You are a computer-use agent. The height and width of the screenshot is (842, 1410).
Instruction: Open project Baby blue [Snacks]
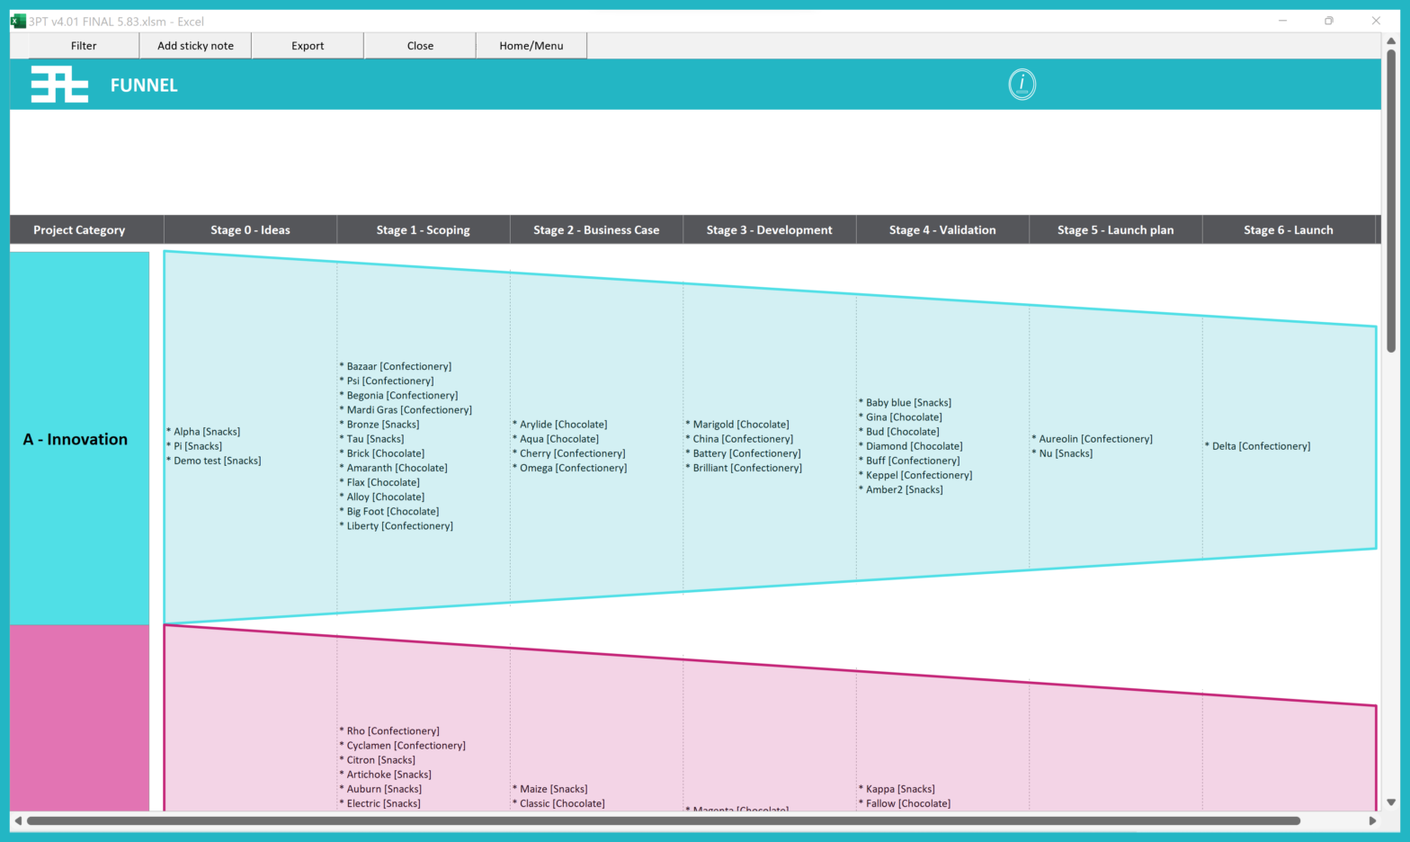tap(905, 402)
